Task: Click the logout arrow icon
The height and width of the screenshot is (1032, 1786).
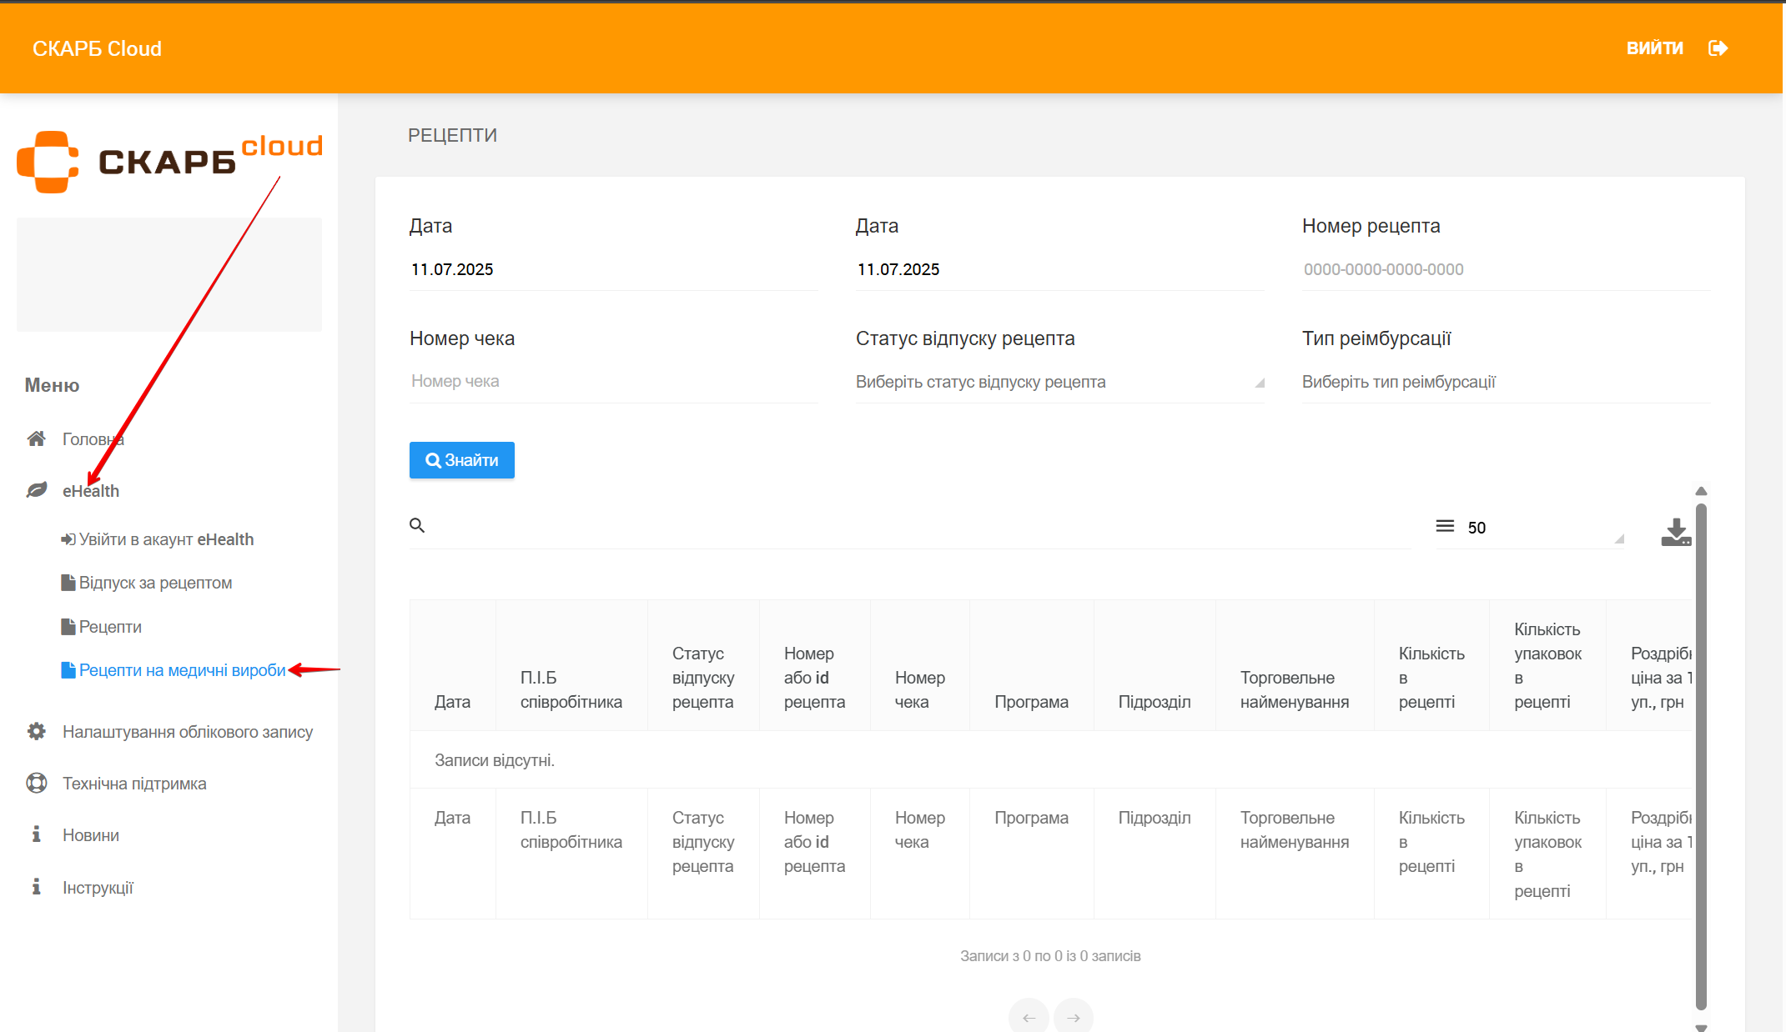Action: click(x=1718, y=48)
